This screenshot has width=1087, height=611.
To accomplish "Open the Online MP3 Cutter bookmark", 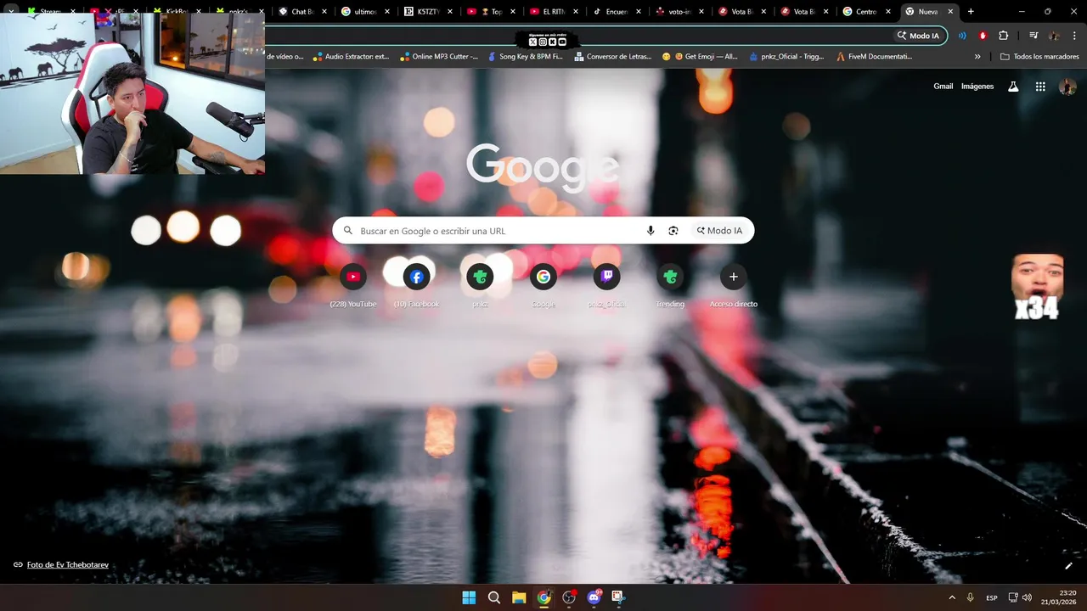I will click(439, 57).
